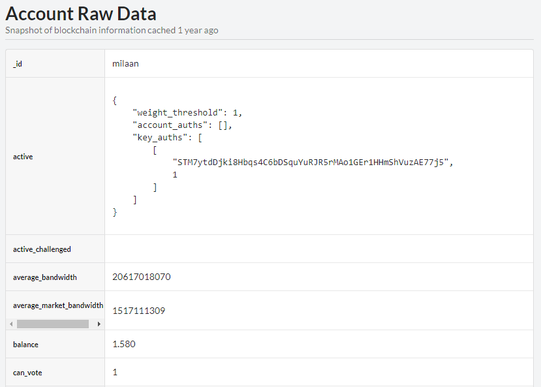This screenshot has height=387, width=541.
Task: Click the balance row label
Action: [x=26, y=345]
